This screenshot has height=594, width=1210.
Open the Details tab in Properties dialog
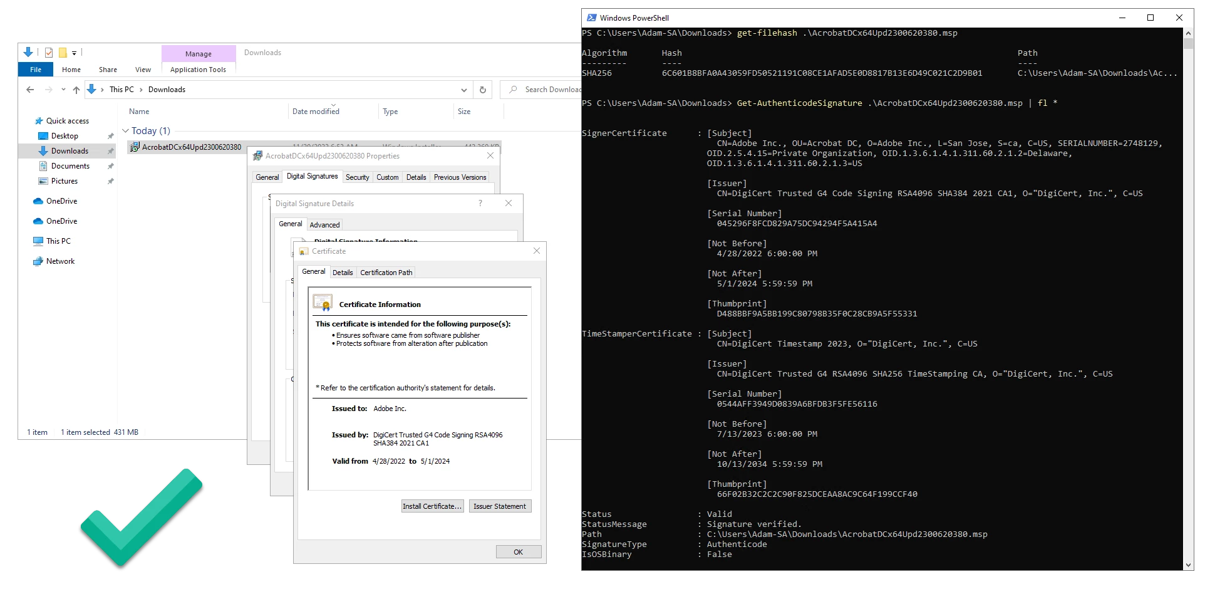click(x=416, y=177)
